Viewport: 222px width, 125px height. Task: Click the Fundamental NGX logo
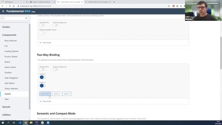[18, 11]
